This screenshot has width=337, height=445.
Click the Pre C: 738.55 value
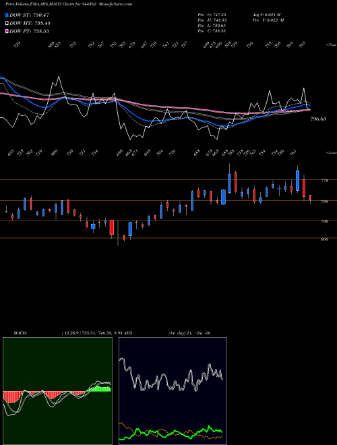coord(212,31)
